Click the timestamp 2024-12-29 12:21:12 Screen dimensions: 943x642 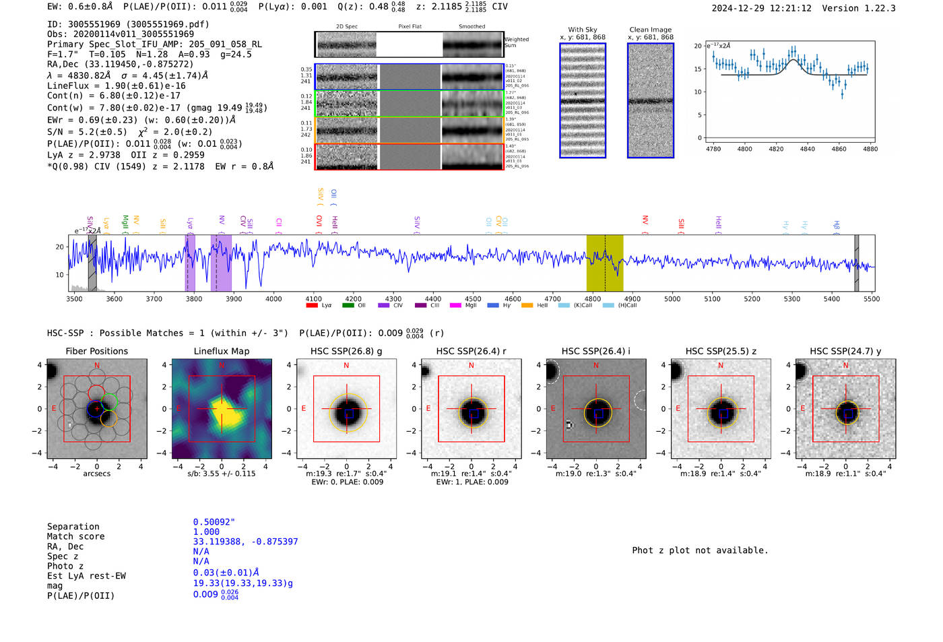[x=762, y=9]
